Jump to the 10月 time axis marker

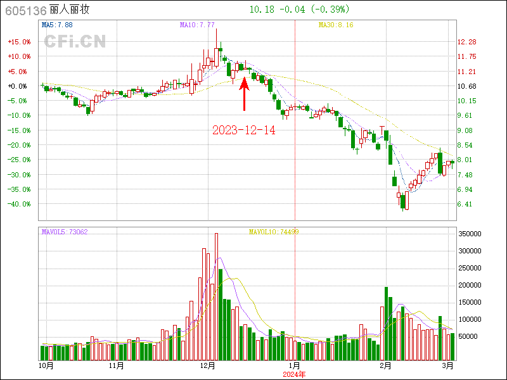pyautogui.click(x=45, y=365)
